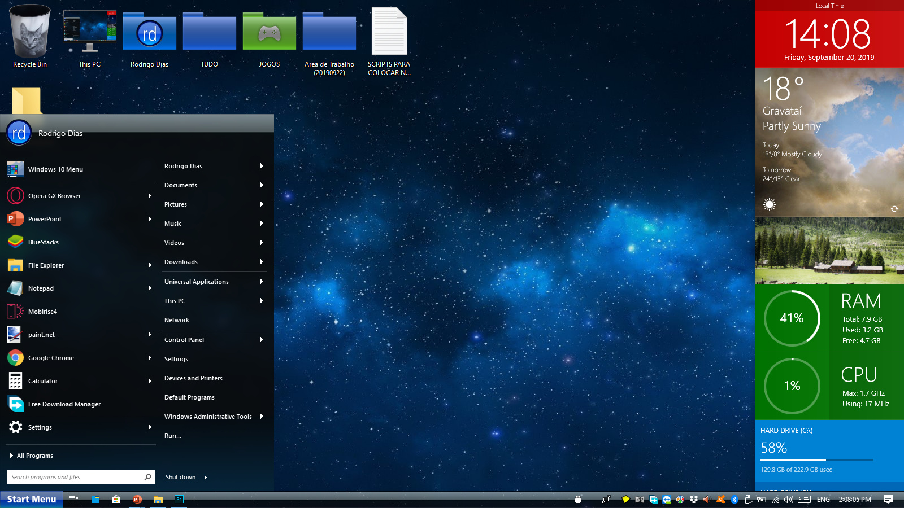The height and width of the screenshot is (508, 904).
Task: Expand the Google Chrome submenu arrow
Action: [x=150, y=358]
